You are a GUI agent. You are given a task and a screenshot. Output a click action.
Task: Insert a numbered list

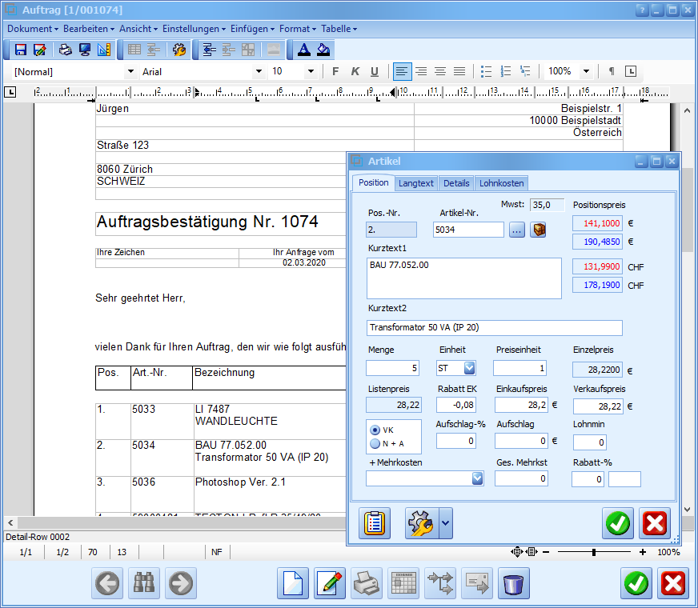tap(506, 72)
